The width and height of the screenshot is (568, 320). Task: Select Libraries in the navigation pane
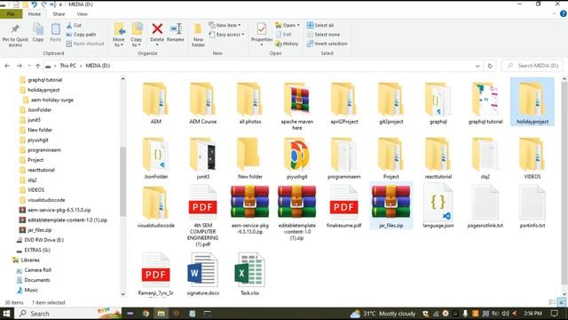[30, 260]
